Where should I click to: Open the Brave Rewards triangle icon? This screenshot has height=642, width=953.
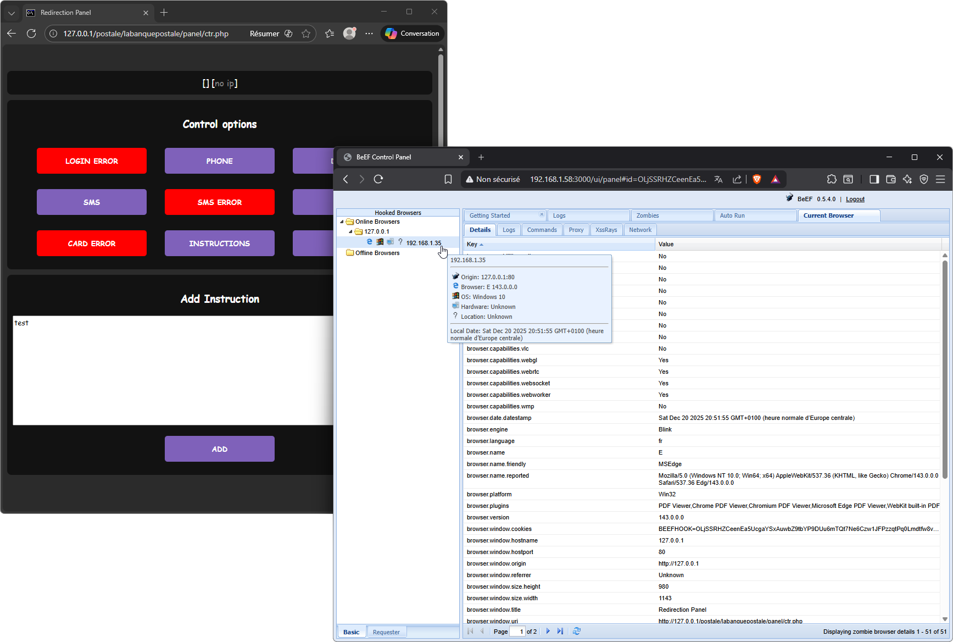pyautogui.click(x=775, y=179)
